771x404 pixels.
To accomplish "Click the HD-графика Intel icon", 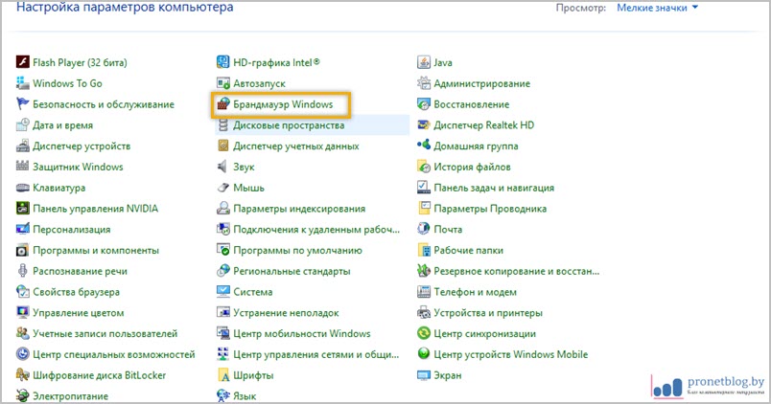I will (223, 62).
